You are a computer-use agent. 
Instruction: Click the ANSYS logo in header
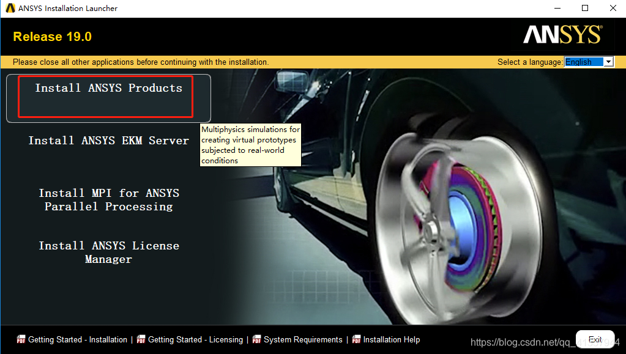pos(563,35)
